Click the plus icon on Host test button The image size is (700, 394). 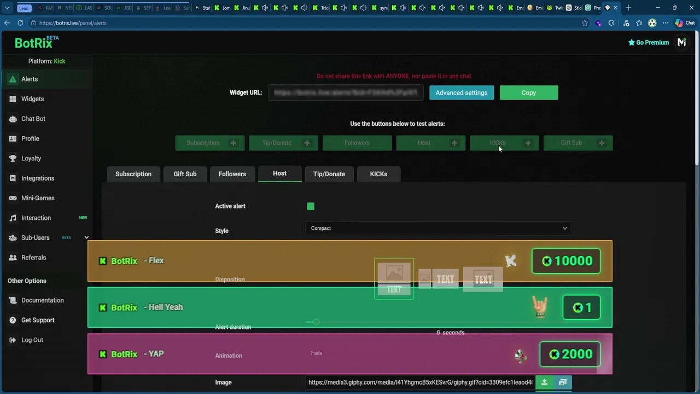tap(454, 143)
